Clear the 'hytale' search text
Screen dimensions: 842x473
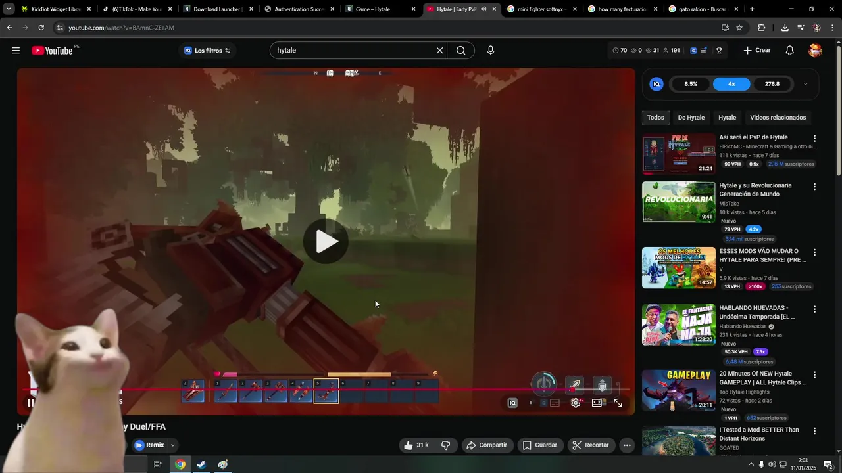pos(440,51)
